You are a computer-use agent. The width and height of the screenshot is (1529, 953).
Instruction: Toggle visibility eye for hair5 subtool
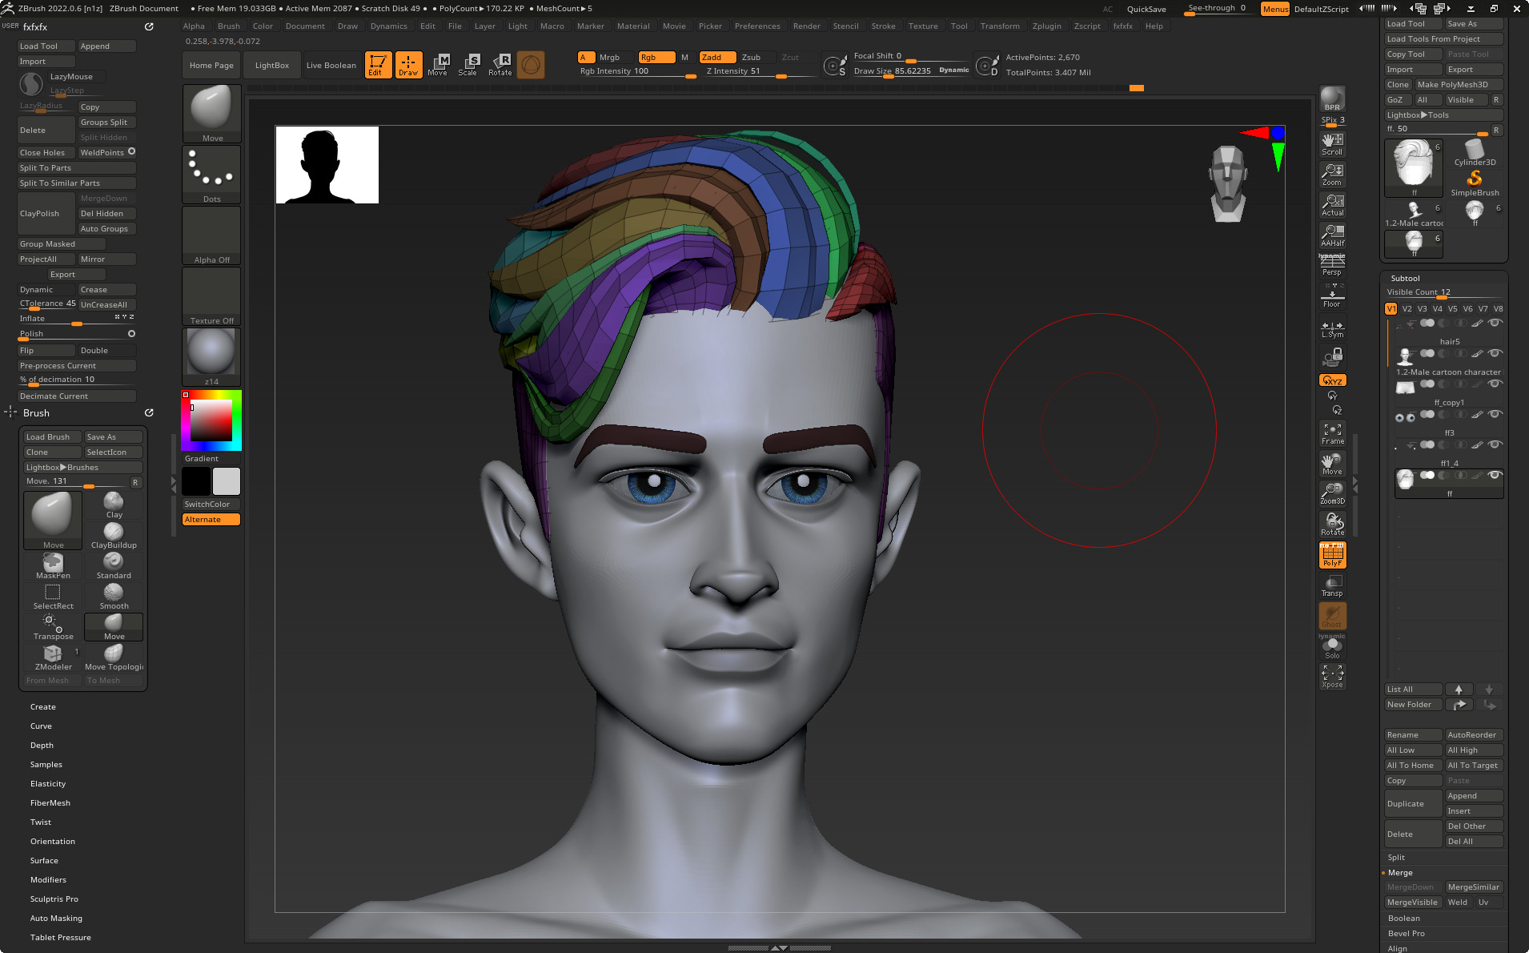[x=1495, y=323]
